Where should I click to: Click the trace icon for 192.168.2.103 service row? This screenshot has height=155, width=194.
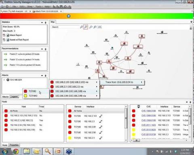[101, 116]
